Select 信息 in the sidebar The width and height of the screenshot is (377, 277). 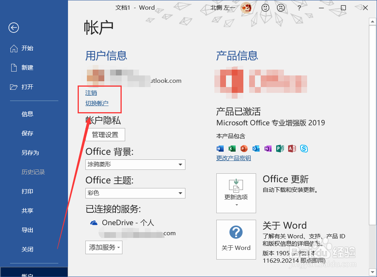(x=27, y=114)
